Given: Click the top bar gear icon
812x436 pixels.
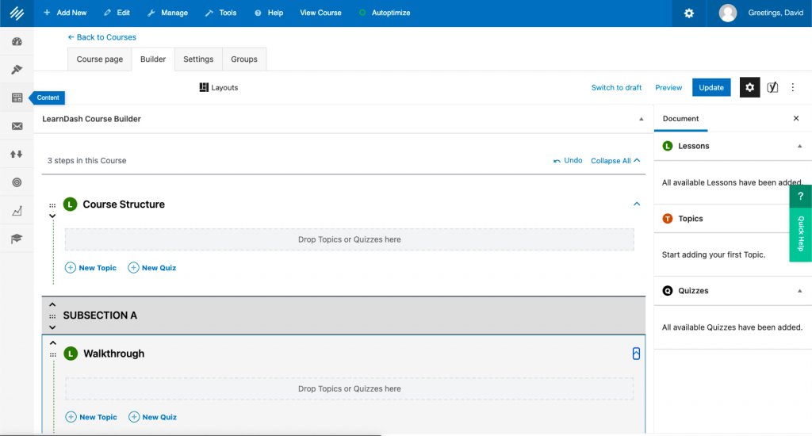Looking at the screenshot, I should [x=688, y=13].
